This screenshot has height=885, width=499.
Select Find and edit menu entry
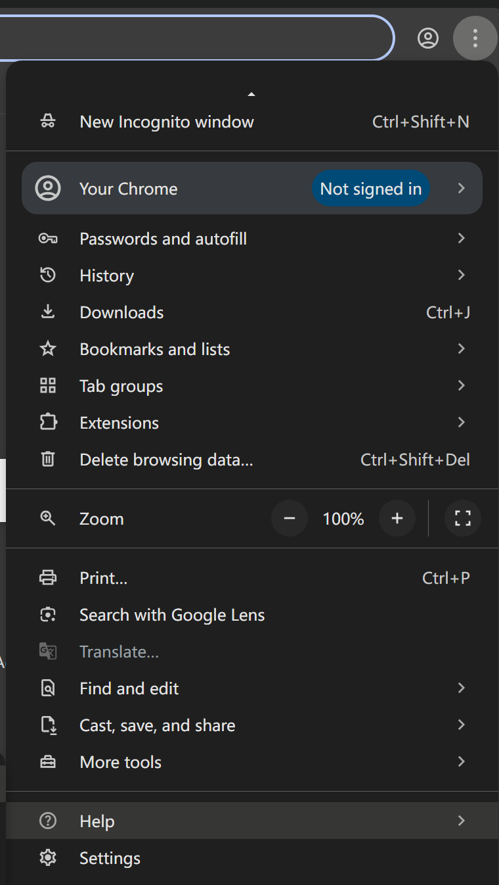pos(129,688)
